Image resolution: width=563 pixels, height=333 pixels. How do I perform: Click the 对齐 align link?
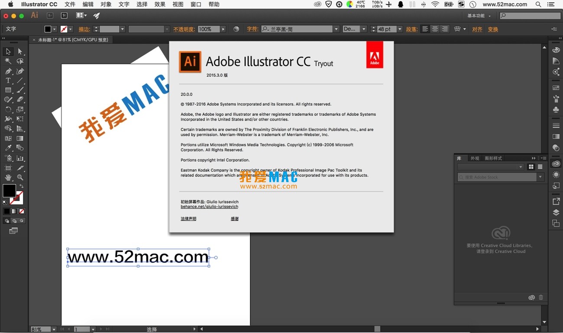477,29
